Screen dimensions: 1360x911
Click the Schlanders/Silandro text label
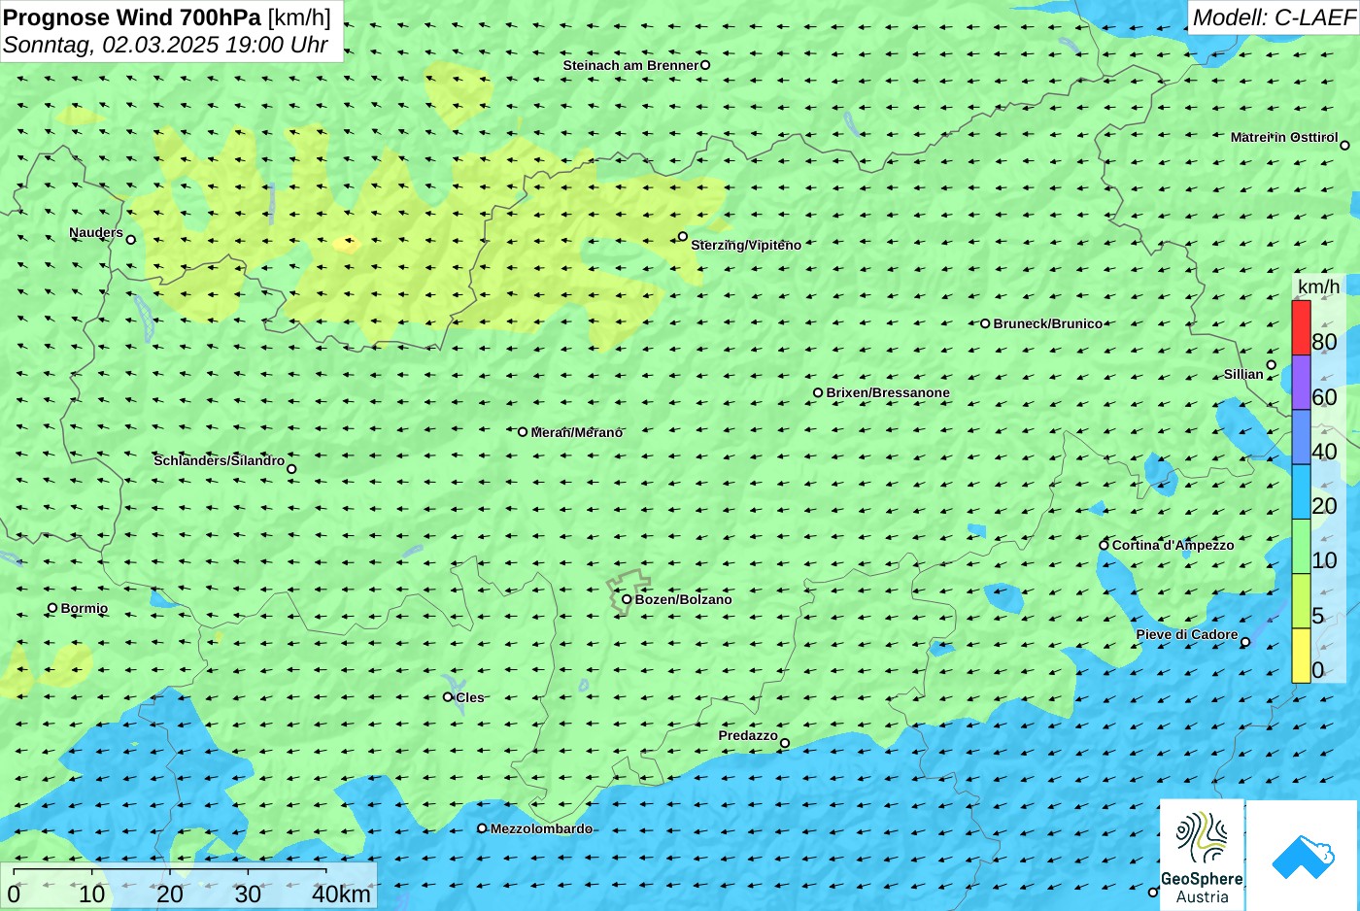coord(220,460)
